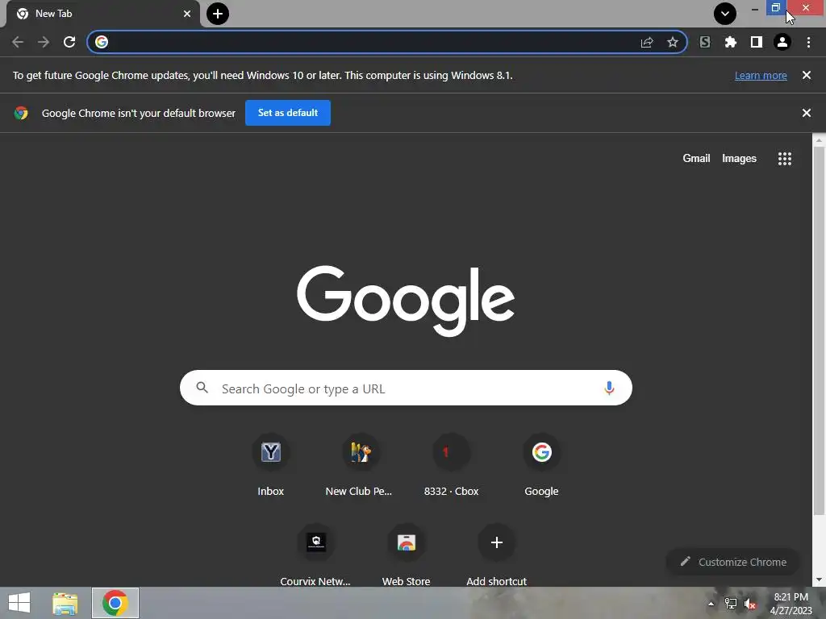This screenshot has height=619, width=826.
Task: Click the muted volume tray icon
Action: coord(750,604)
